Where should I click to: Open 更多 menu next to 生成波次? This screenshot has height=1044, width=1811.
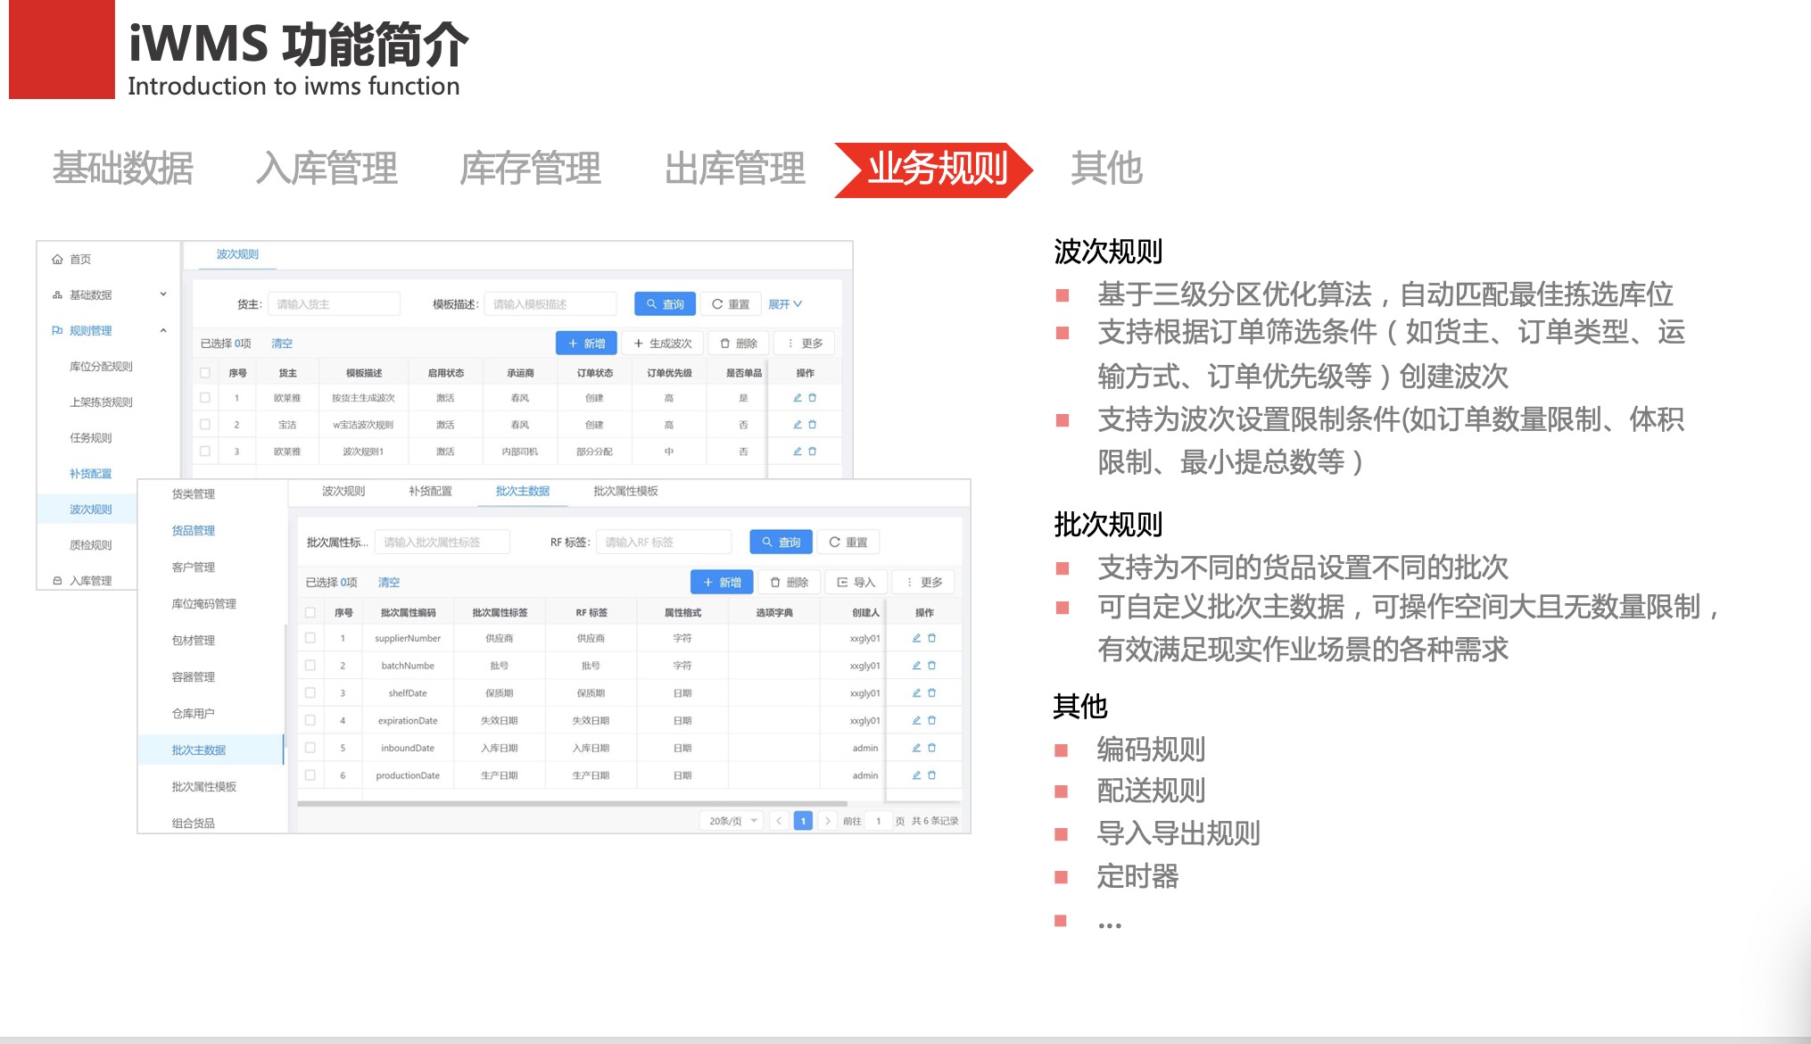pyautogui.click(x=806, y=344)
